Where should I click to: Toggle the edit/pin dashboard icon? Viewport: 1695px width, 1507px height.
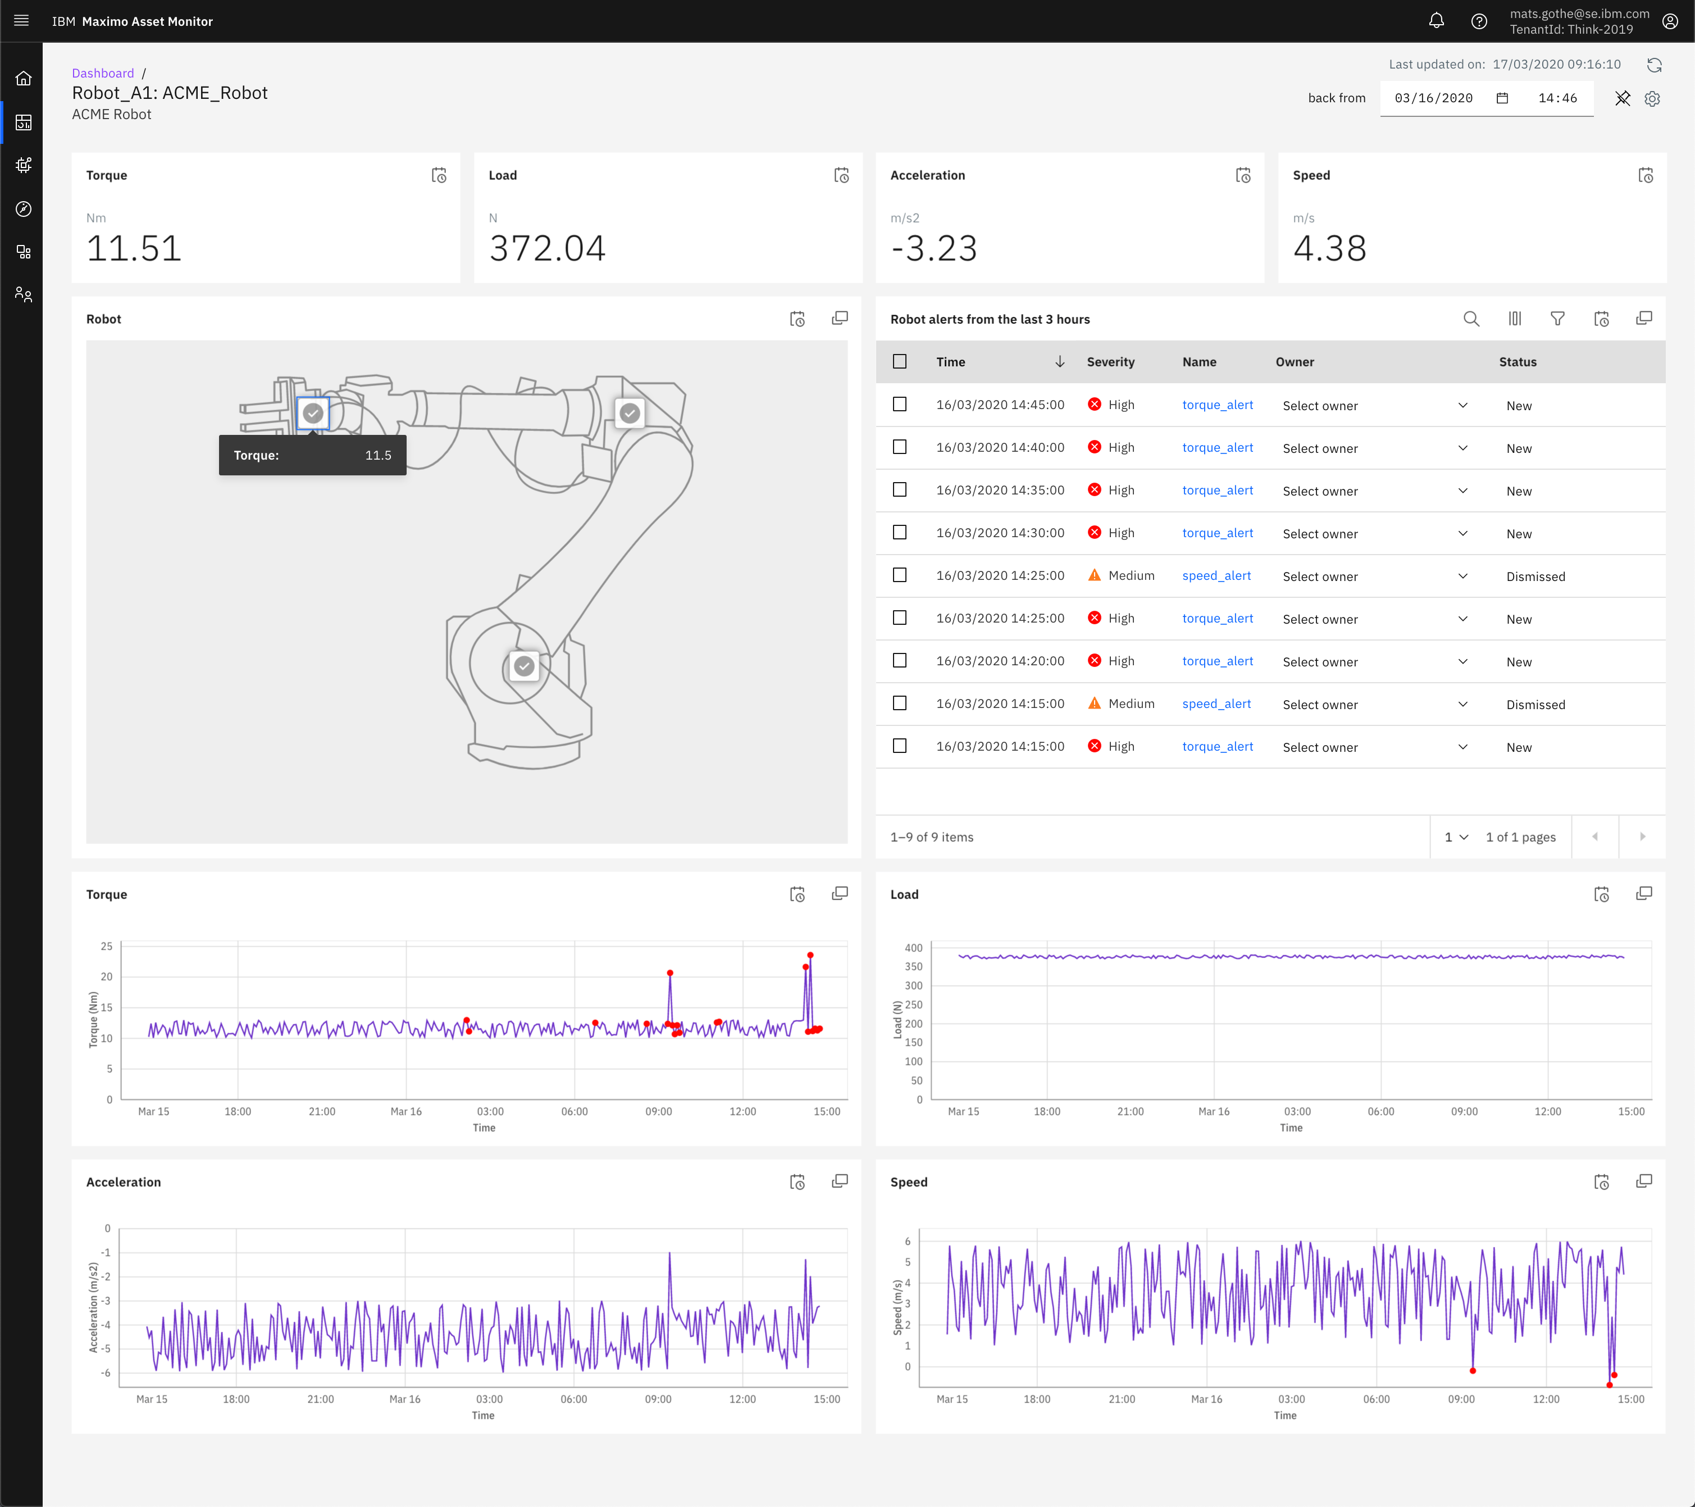pyautogui.click(x=1622, y=98)
